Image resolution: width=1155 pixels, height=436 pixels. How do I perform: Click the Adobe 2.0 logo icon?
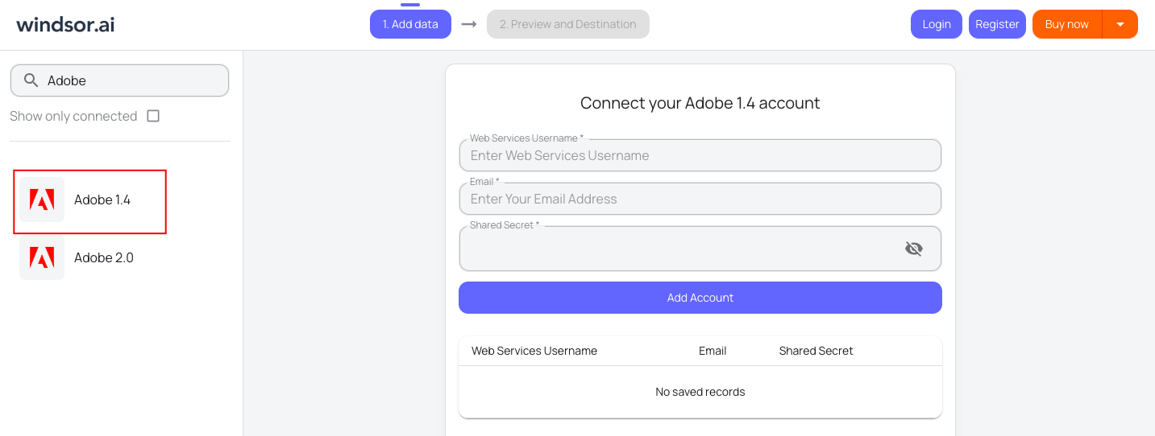(42, 257)
